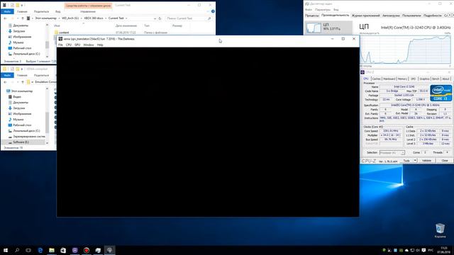Click XBOX 360 discs in the breadcrumb path
The image size is (454, 255).
coord(94,18)
